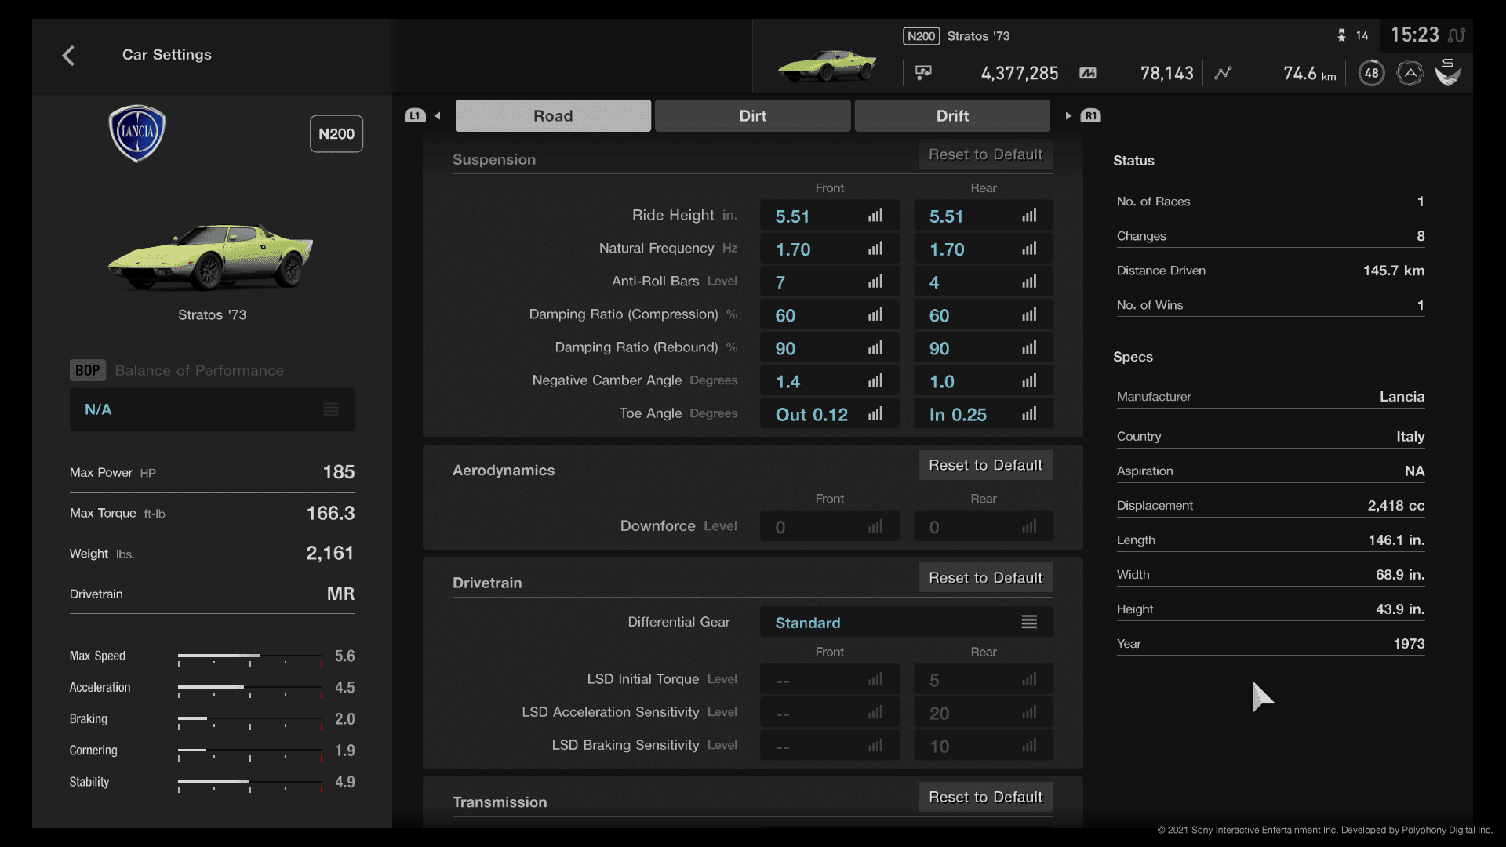Click the Braking performance bar
Image resolution: width=1506 pixels, height=847 pixels.
click(250, 720)
